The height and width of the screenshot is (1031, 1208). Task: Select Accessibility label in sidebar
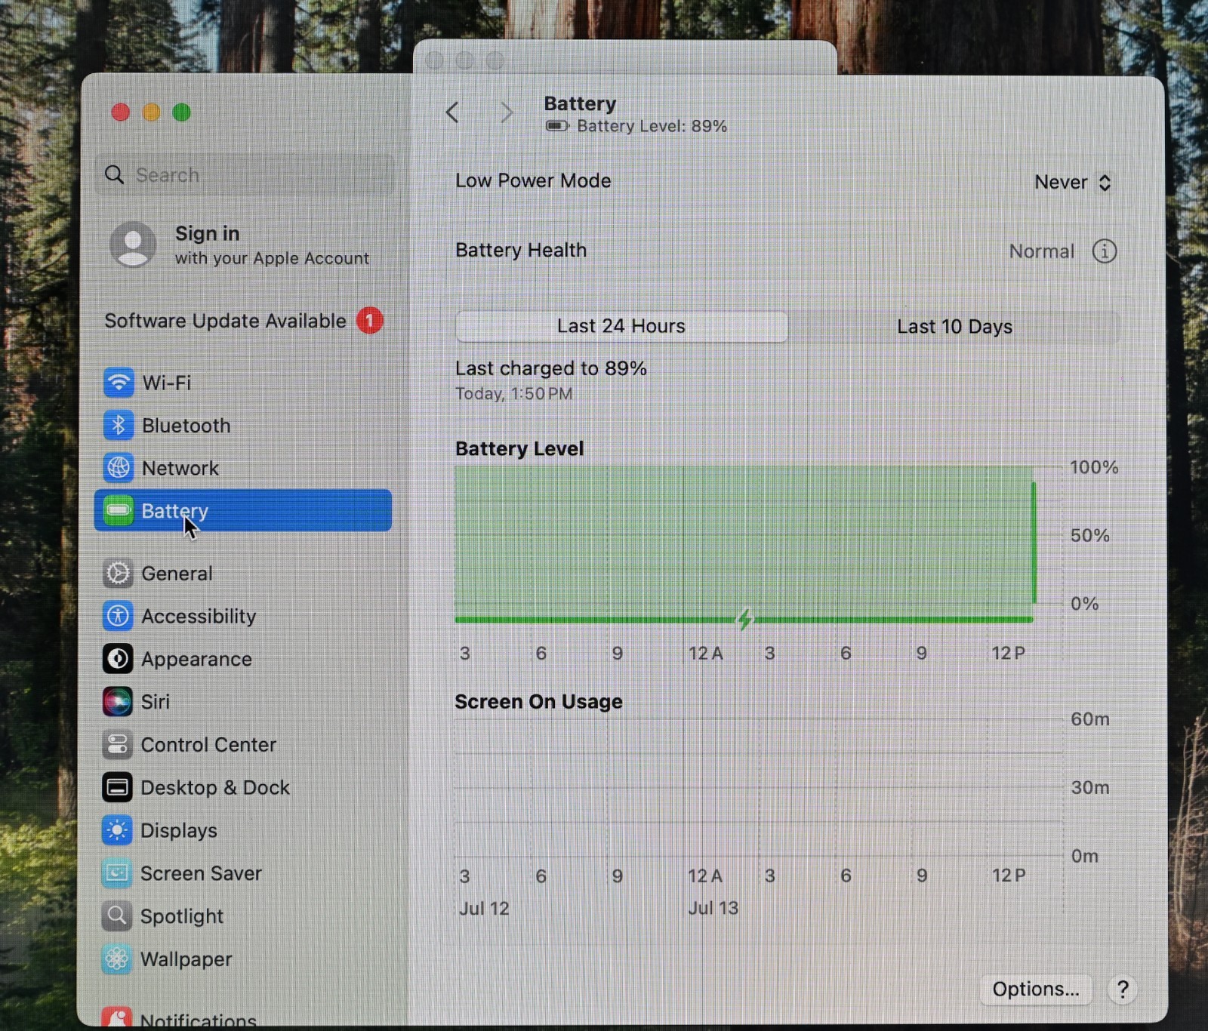coord(199,617)
